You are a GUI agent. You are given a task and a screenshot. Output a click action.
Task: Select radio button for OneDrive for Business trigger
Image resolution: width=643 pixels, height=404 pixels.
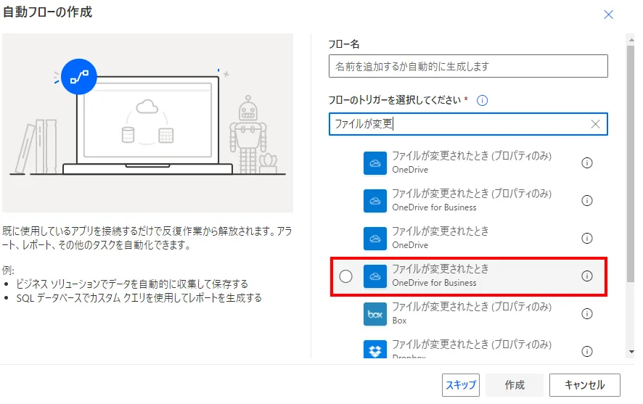pos(345,276)
